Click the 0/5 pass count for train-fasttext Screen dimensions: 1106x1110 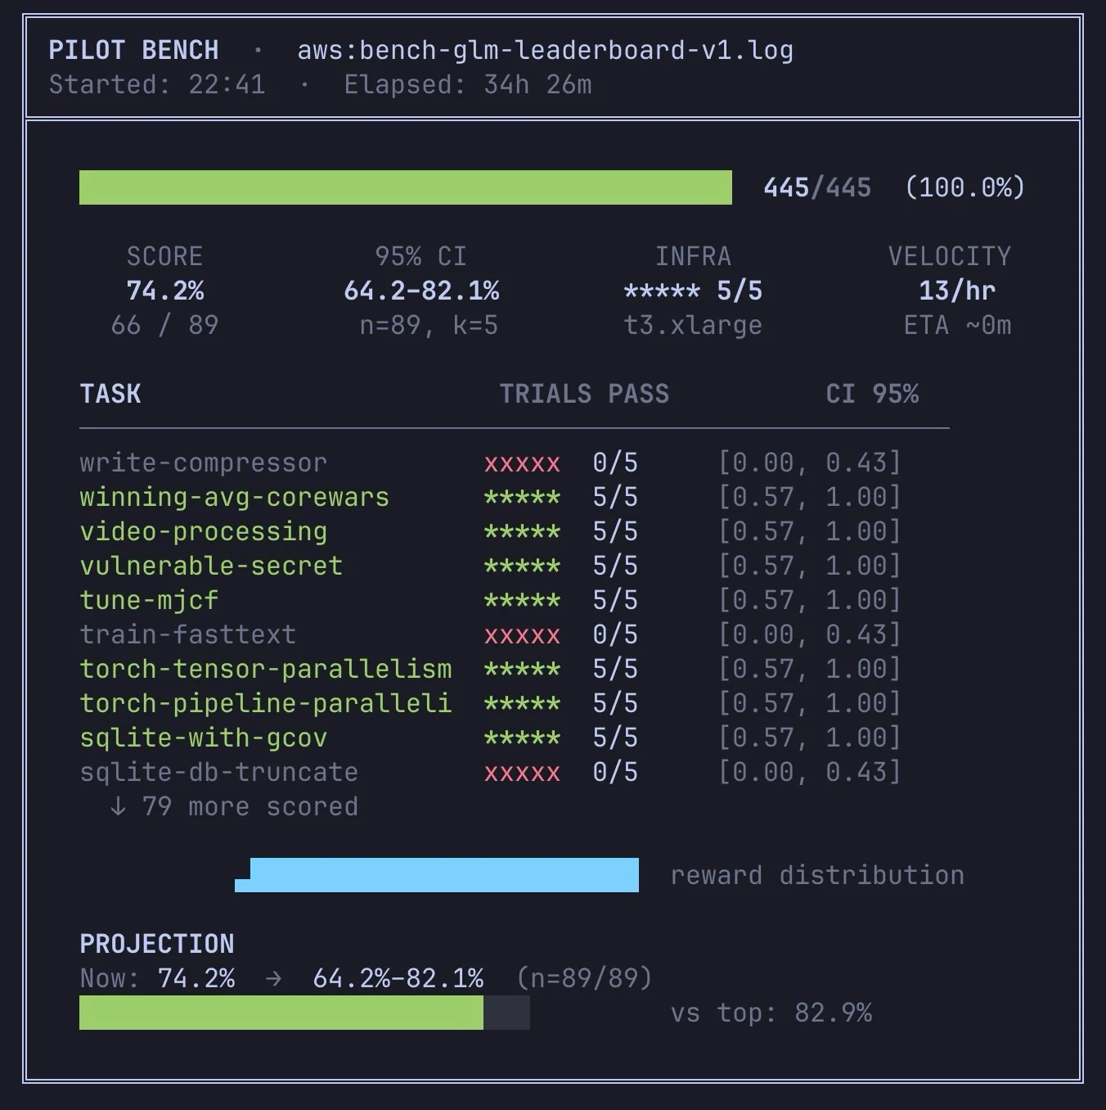615,634
